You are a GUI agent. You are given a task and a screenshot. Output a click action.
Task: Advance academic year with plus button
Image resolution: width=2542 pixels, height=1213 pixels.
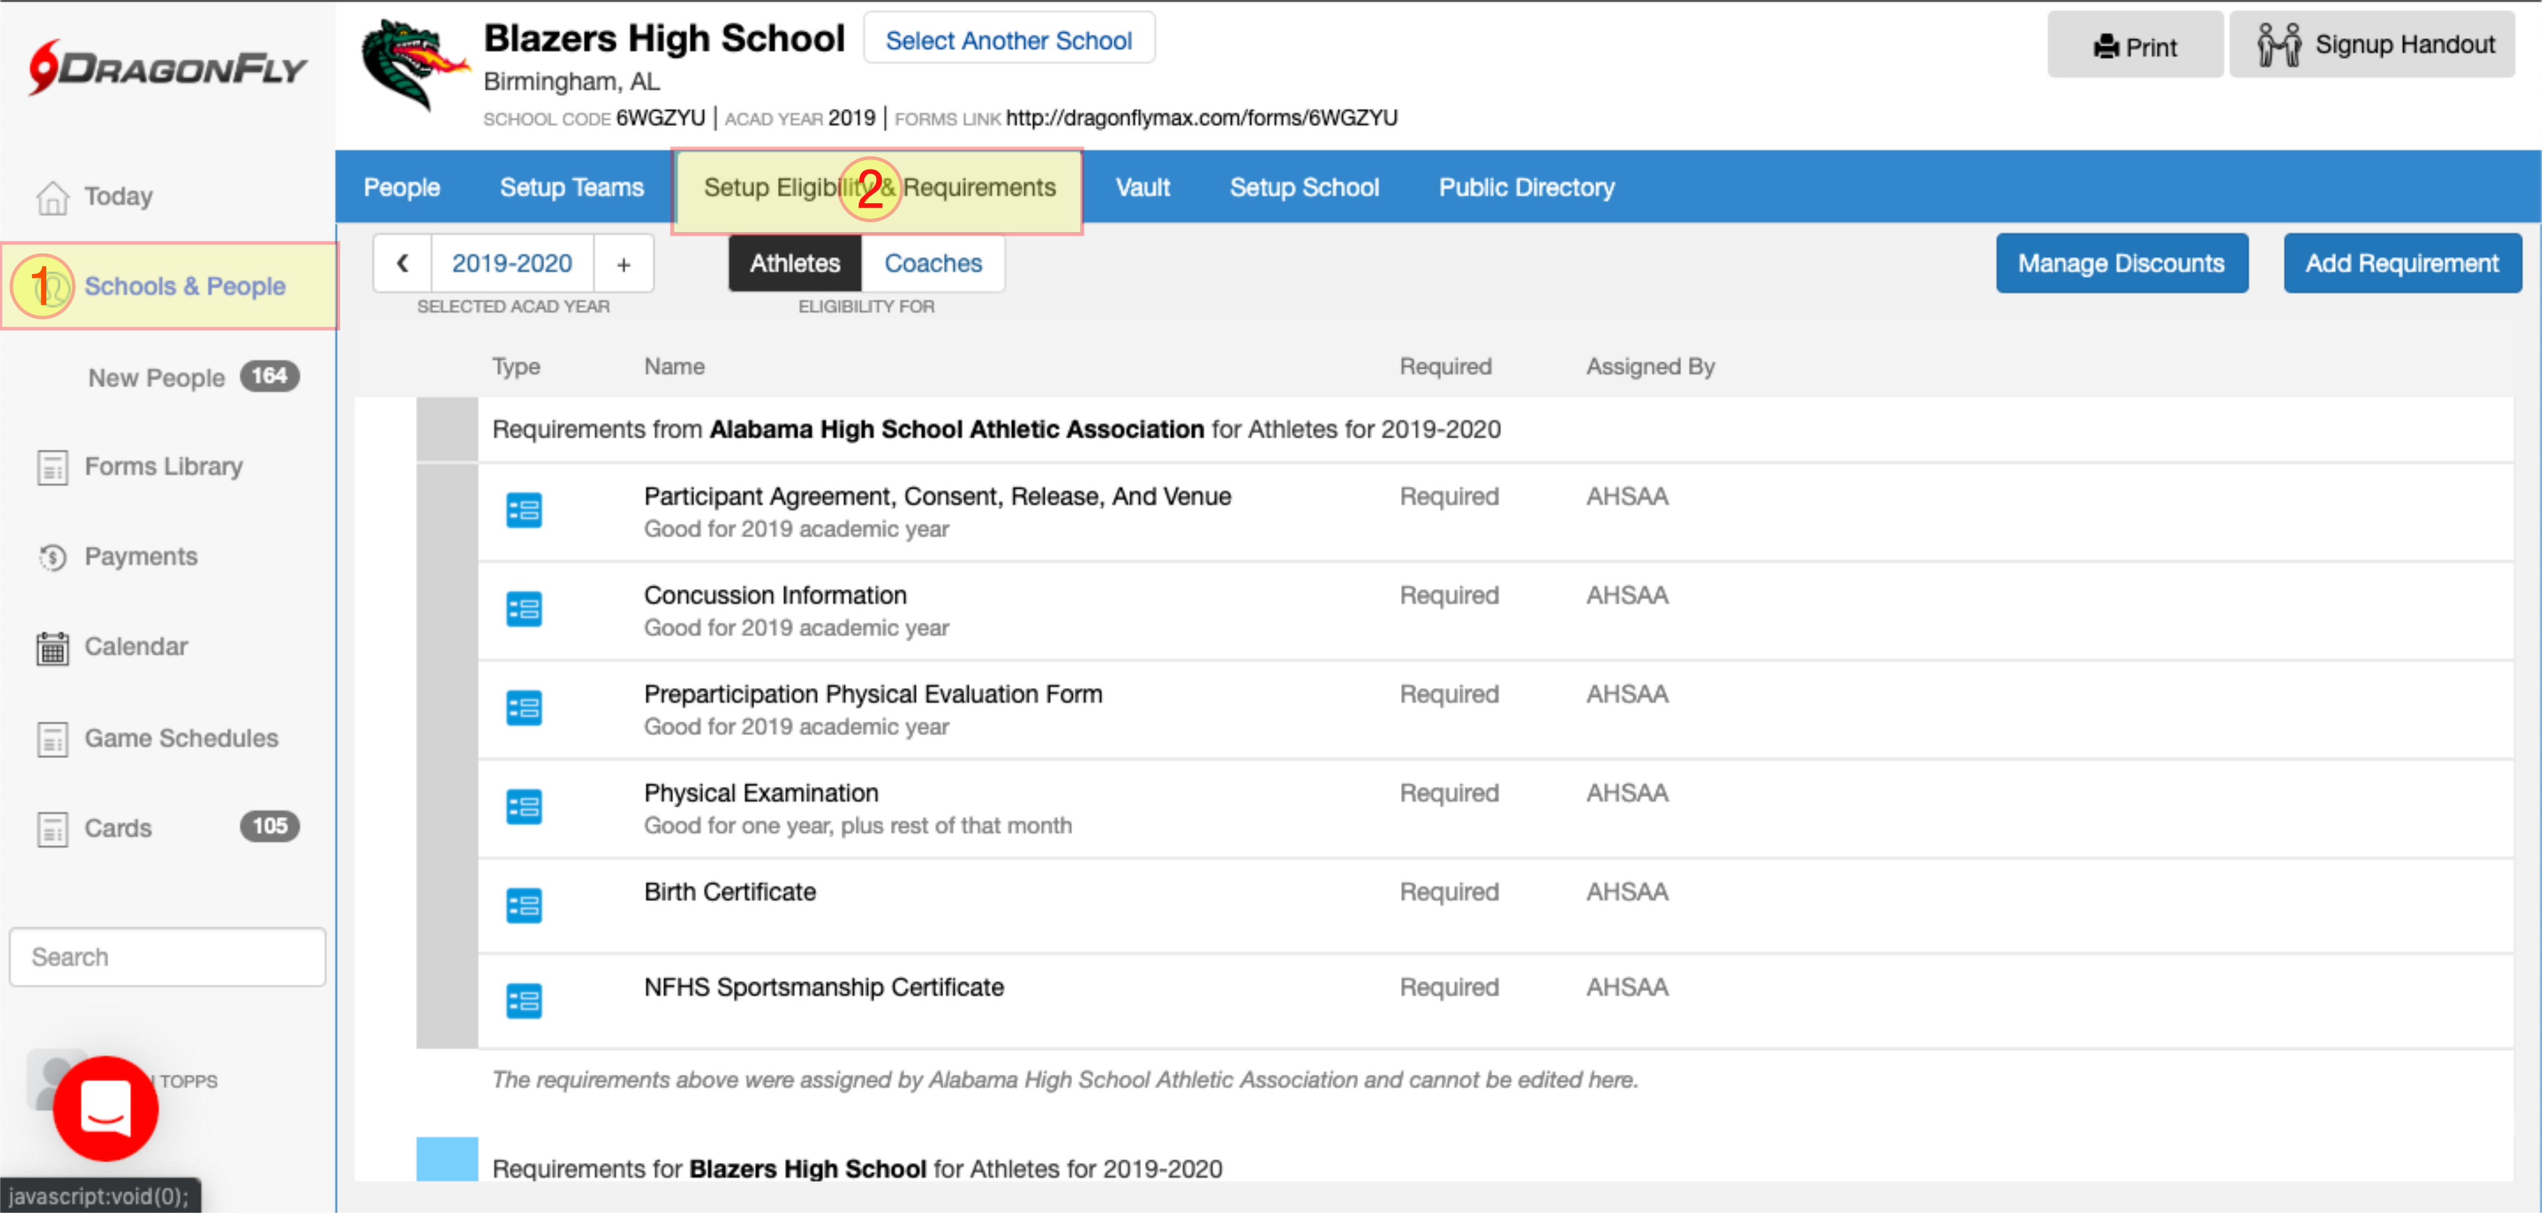pyautogui.click(x=622, y=263)
